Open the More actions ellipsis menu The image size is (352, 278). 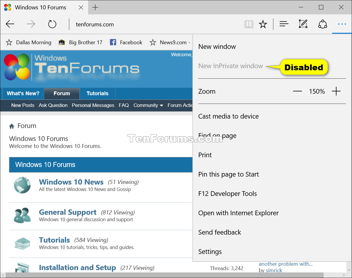[342, 24]
